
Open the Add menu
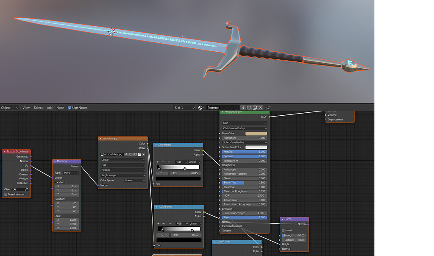point(50,108)
